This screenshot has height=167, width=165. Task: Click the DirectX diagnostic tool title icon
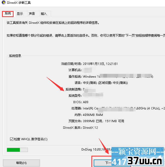tap(4, 3)
